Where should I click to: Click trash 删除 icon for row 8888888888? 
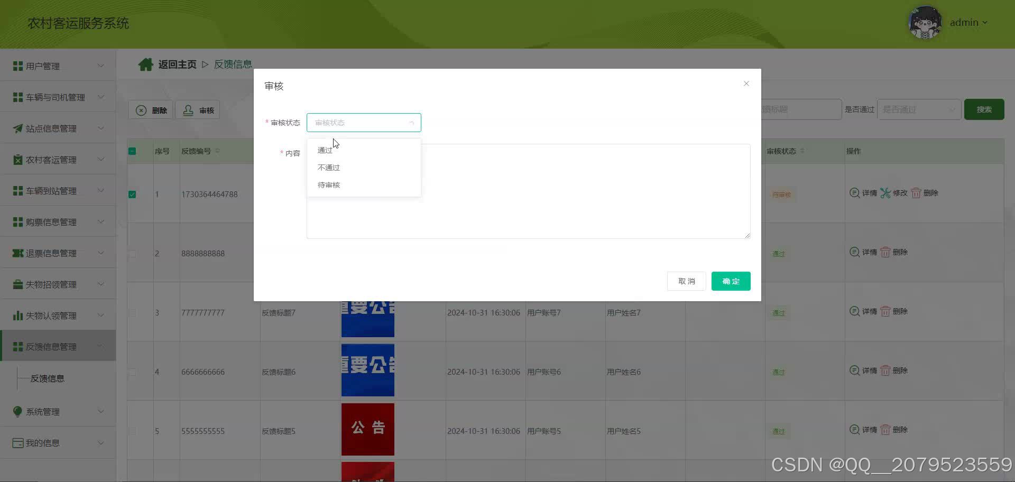pyautogui.click(x=885, y=252)
